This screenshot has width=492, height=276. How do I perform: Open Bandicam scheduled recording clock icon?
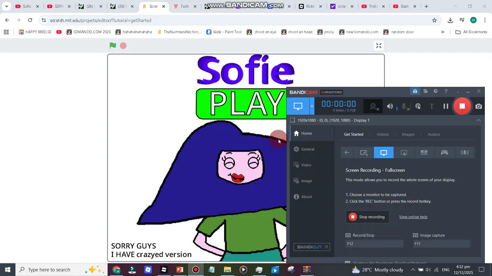coord(436,91)
